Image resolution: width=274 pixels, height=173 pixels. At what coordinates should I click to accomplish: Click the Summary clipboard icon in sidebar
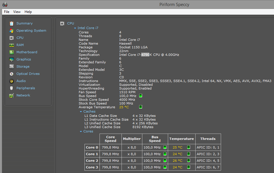(12, 24)
